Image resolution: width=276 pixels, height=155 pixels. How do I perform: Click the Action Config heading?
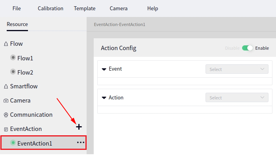pyautogui.click(x=119, y=48)
